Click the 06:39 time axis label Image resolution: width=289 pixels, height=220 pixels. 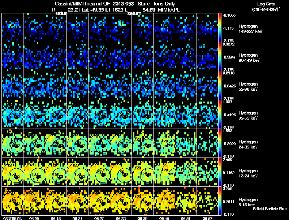142,218
